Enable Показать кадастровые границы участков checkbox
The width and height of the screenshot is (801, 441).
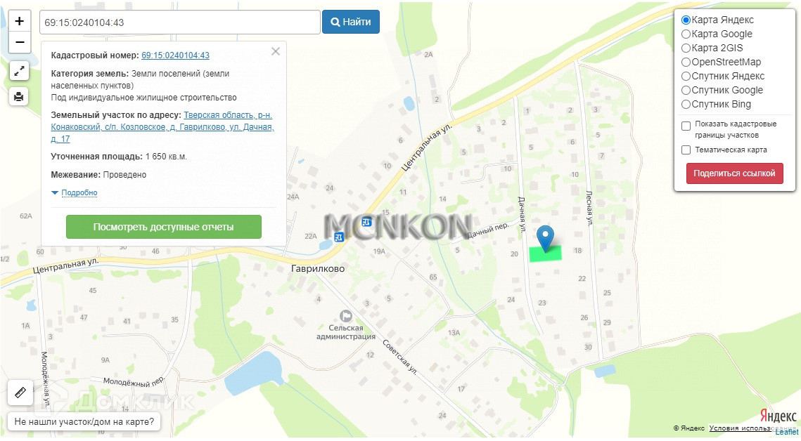686,126
